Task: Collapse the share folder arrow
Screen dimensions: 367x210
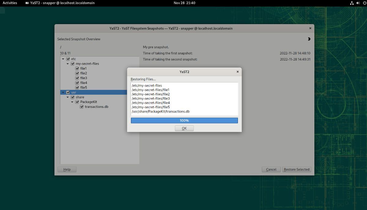Action: click(68, 97)
